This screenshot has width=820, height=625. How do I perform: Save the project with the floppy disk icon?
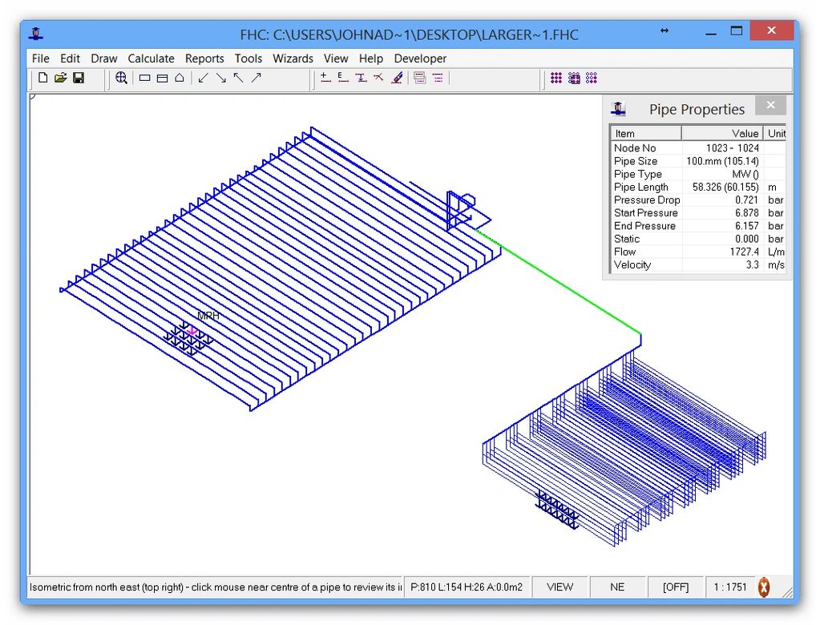point(79,79)
